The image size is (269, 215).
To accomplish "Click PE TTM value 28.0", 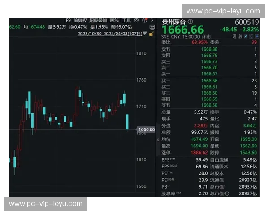I will pyautogui.click(x=203, y=173).
